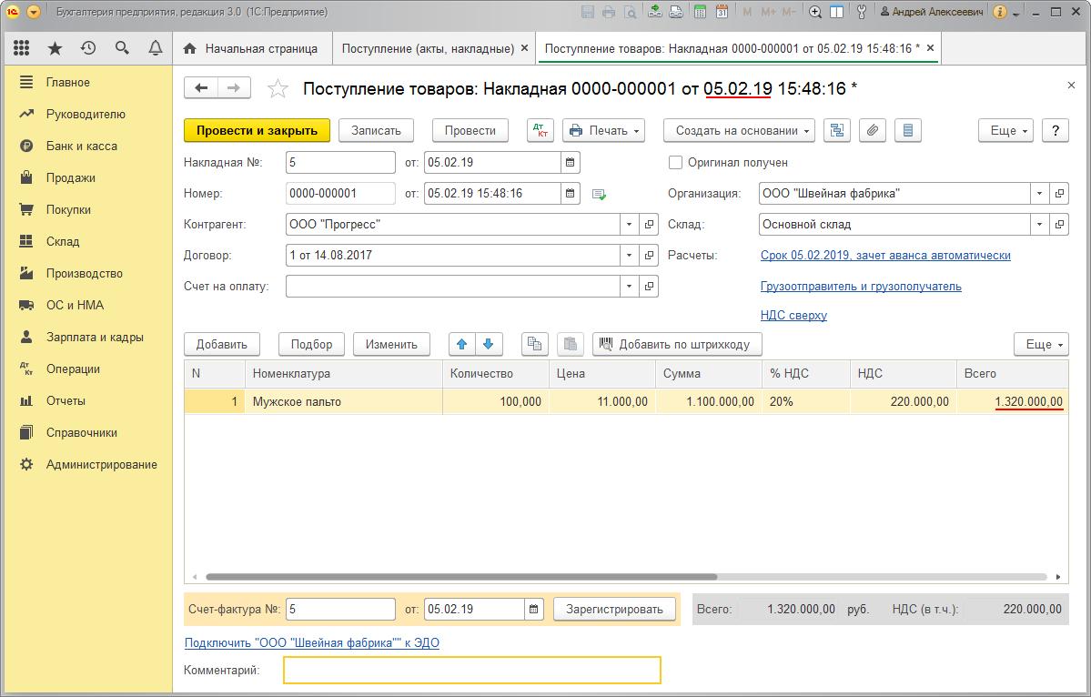The width and height of the screenshot is (1091, 697).
Task: Open Favorites star in top panel
Action: coord(55,48)
